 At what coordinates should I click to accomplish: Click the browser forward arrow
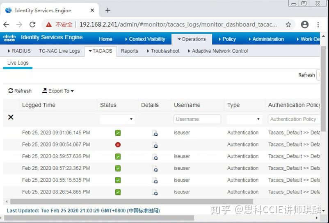click(x=19, y=25)
